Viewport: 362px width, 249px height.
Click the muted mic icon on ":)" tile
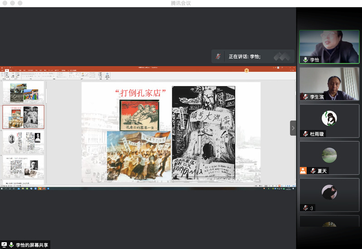305,208
